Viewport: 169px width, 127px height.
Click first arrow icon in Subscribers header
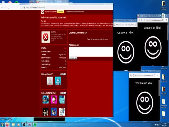click(x=61, y=74)
